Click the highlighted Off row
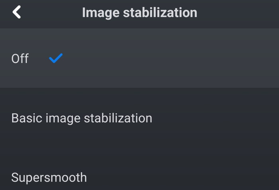Image resolution: width=279 pixels, height=190 pixels. (139, 59)
